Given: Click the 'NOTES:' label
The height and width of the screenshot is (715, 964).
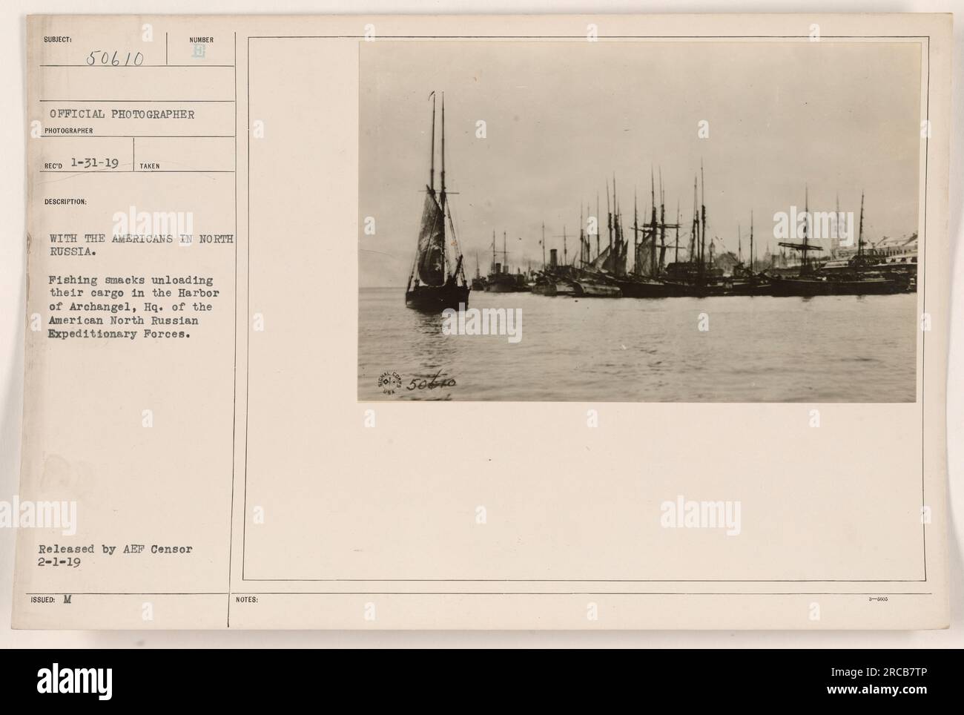Looking at the screenshot, I should point(245,599).
